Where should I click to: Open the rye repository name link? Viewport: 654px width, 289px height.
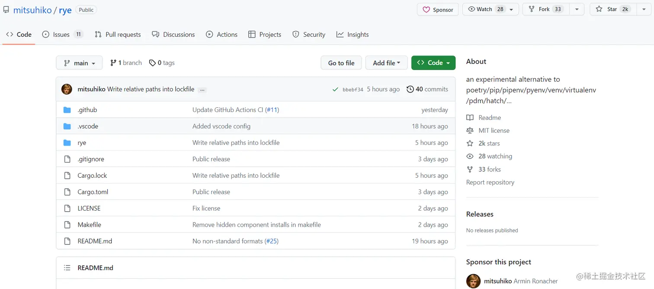coord(65,10)
